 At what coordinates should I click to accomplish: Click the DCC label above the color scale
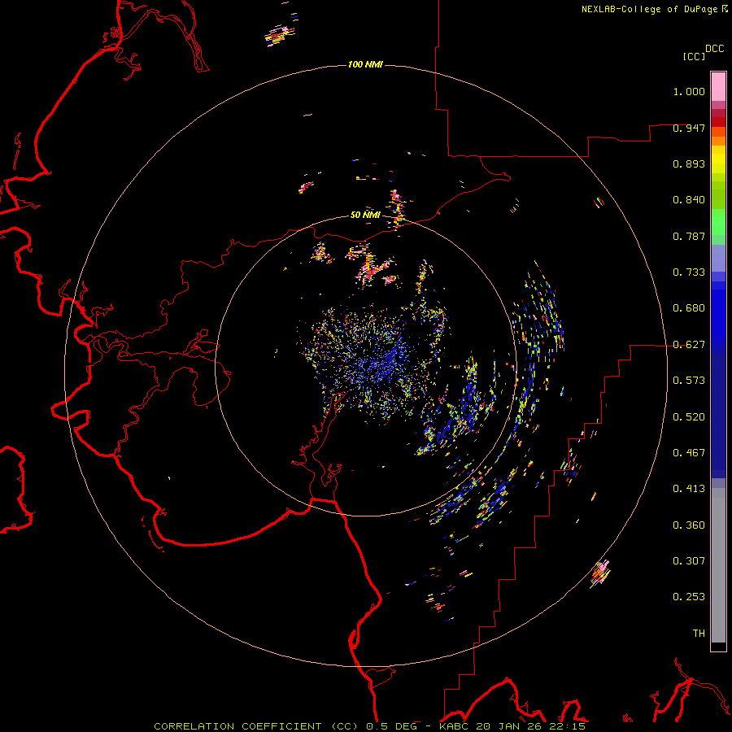click(715, 49)
